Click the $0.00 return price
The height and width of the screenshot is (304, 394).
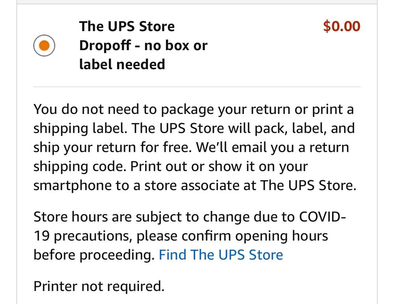click(x=341, y=26)
